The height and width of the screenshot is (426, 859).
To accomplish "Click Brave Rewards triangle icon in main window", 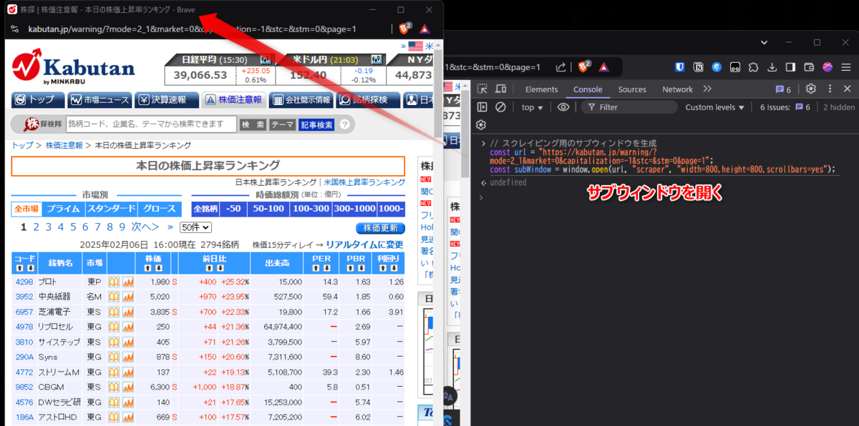I will [604, 67].
